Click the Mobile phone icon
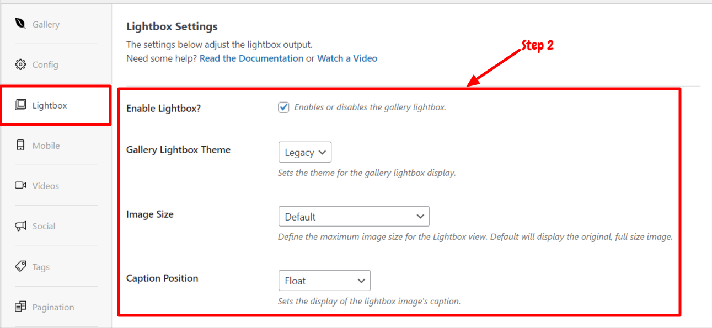Screen dimensions: 712x328 [20, 145]
